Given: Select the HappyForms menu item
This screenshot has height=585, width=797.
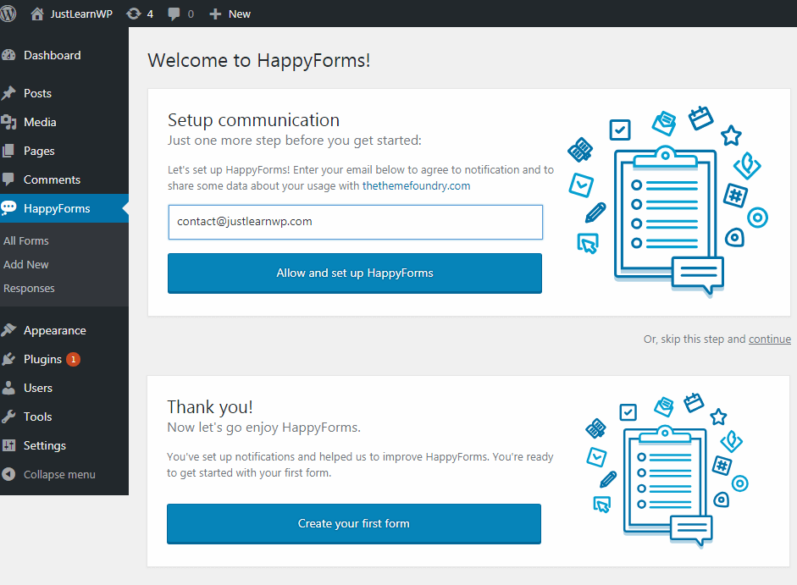Looking at the screenshot, I should click(64, 208).
